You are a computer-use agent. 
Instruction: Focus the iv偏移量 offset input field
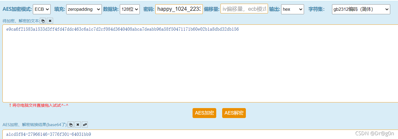pos(244,9)
